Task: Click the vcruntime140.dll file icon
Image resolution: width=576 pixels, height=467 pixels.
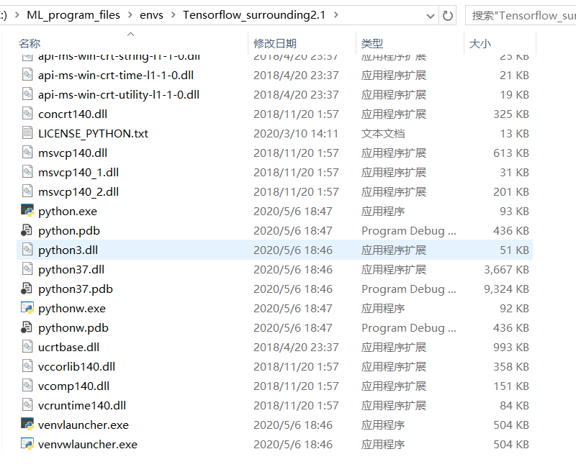Action: coord(27,405)
